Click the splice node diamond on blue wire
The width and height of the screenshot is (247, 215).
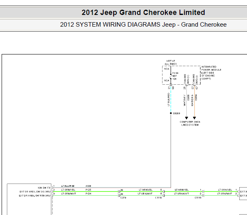pyautogui.click(x=171, y=113)
